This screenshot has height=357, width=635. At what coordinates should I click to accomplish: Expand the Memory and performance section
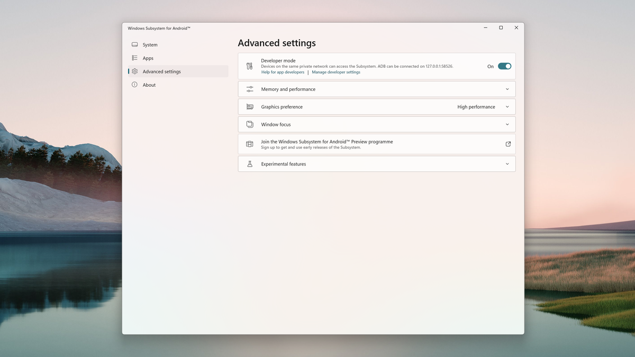coord(506,89)
